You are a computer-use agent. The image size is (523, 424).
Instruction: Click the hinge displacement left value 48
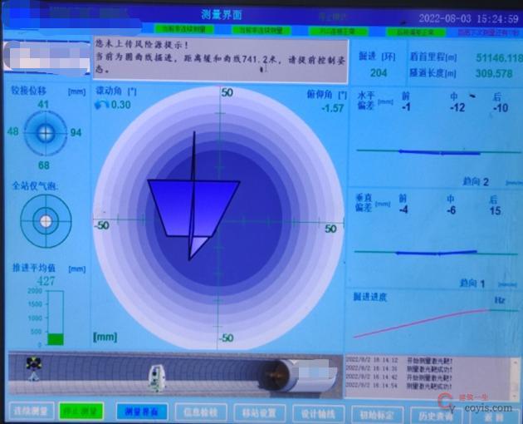tap(12, 131)
